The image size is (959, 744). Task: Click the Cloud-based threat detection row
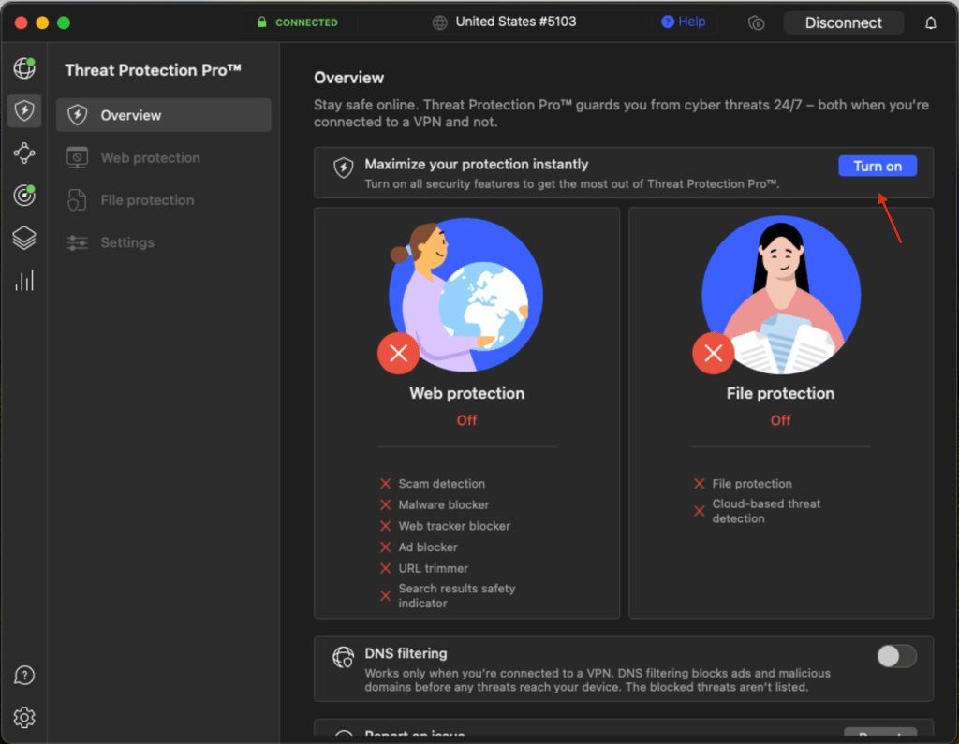757,511
